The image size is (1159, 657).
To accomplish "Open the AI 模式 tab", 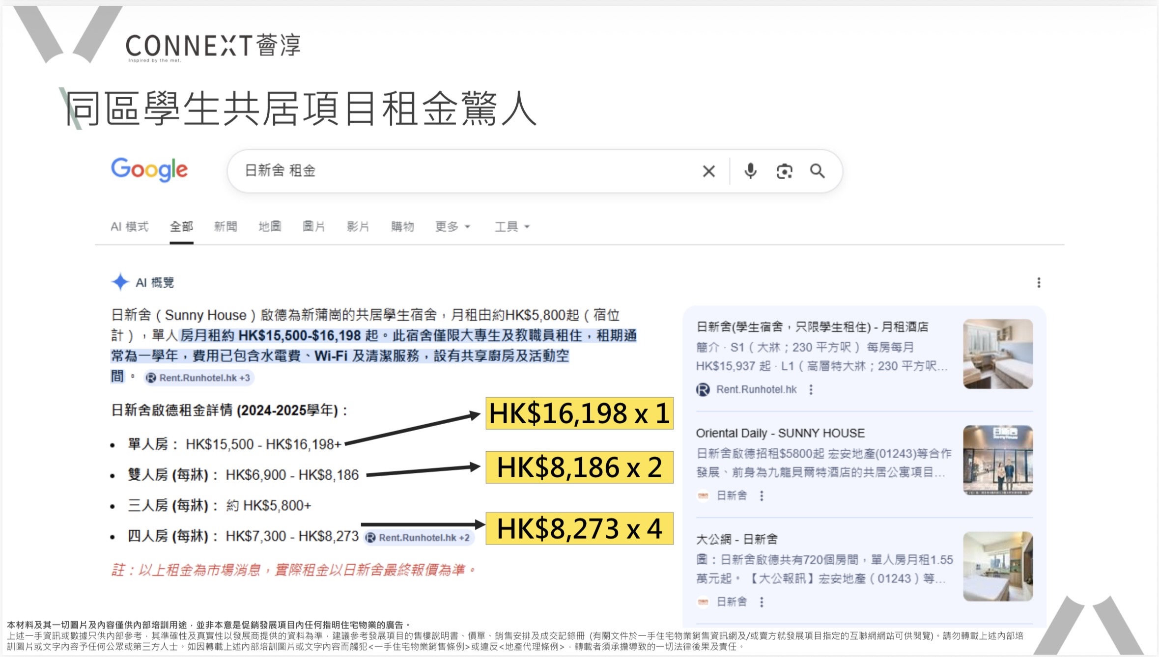I will point(129,226).
